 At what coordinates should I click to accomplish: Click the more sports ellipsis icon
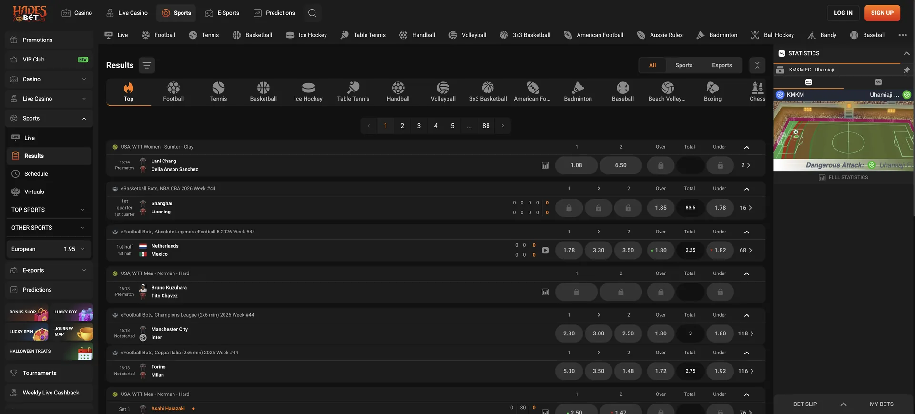(903, 35)
